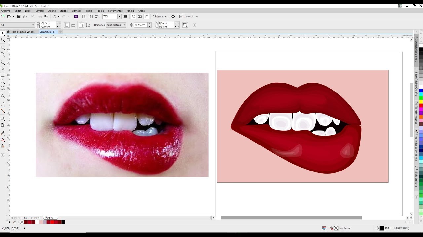
Task: Switch to Tela de boas-vindas tab
Action: (23, 32)
